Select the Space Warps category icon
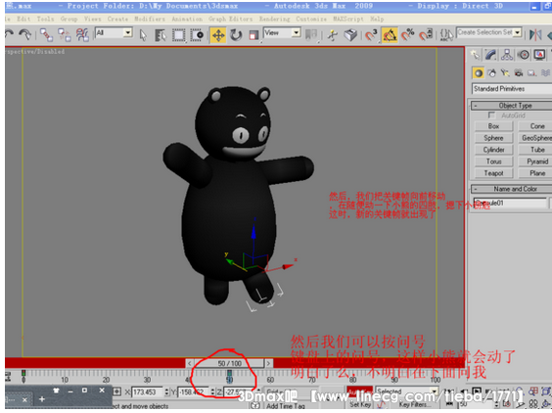 click(545, 73)
